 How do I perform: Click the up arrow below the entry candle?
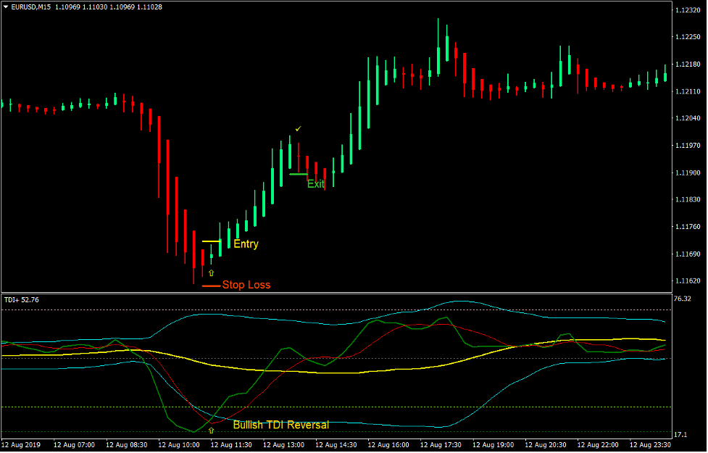coord(211,273)
